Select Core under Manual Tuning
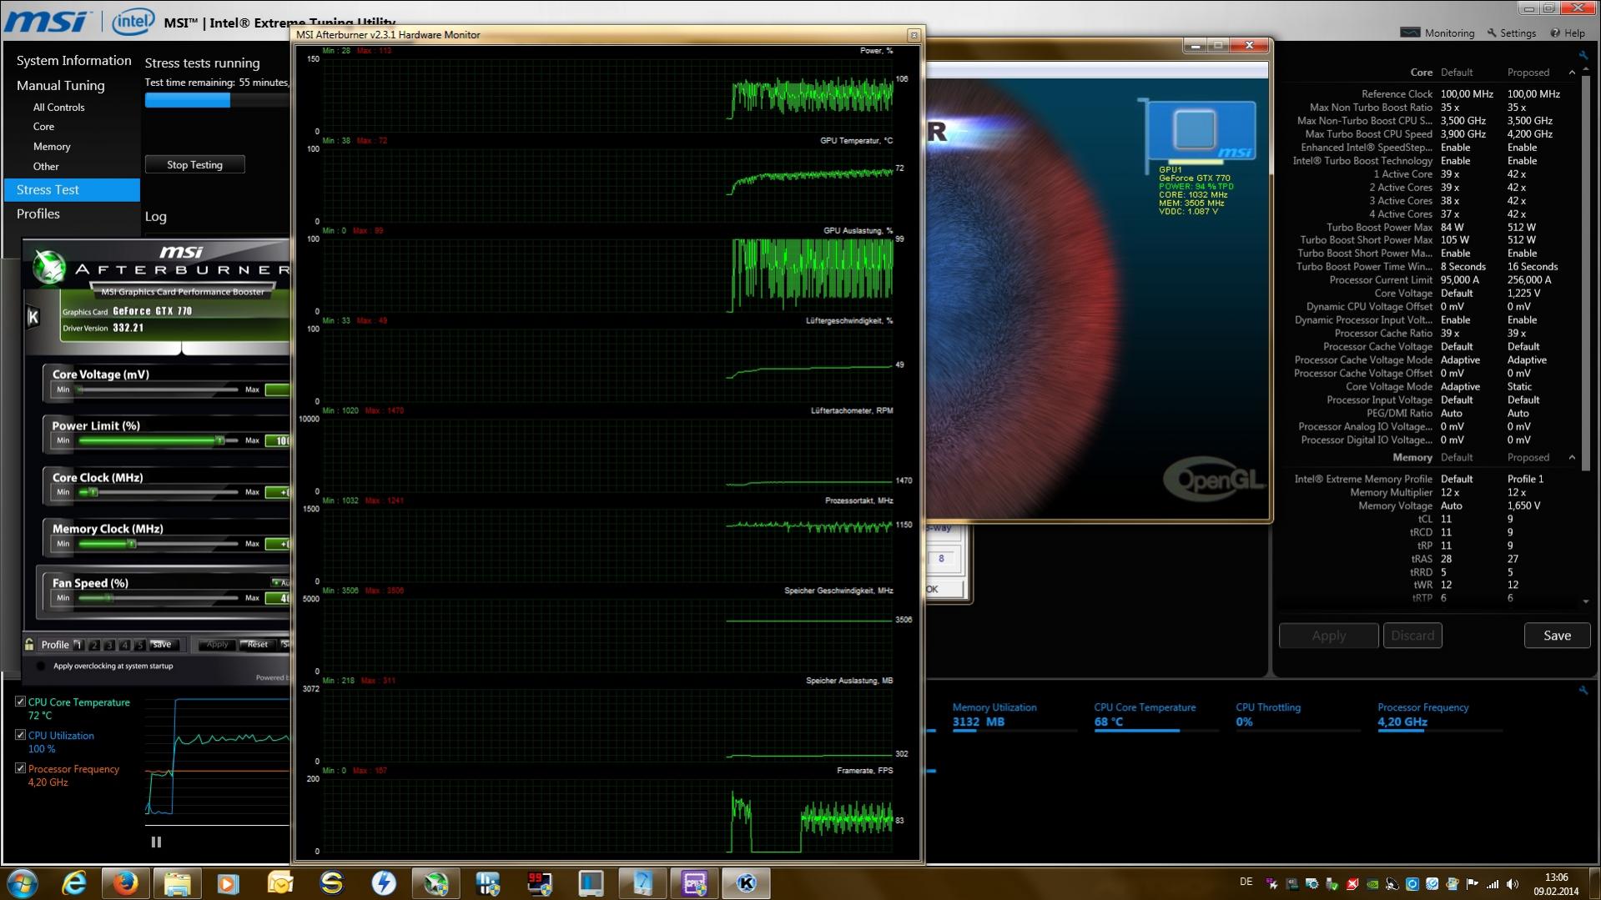The width and height of the screenshot is (1601, 900). click(43, 127)
